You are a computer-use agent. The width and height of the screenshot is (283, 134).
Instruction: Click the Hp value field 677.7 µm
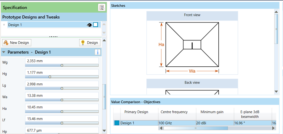tap(62, 130)
